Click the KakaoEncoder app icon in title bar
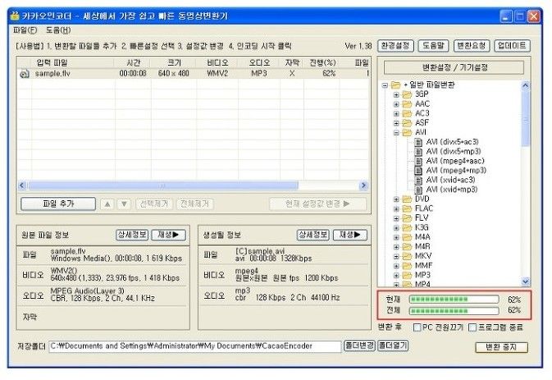 pyautogui.click(x=15, y=16)
